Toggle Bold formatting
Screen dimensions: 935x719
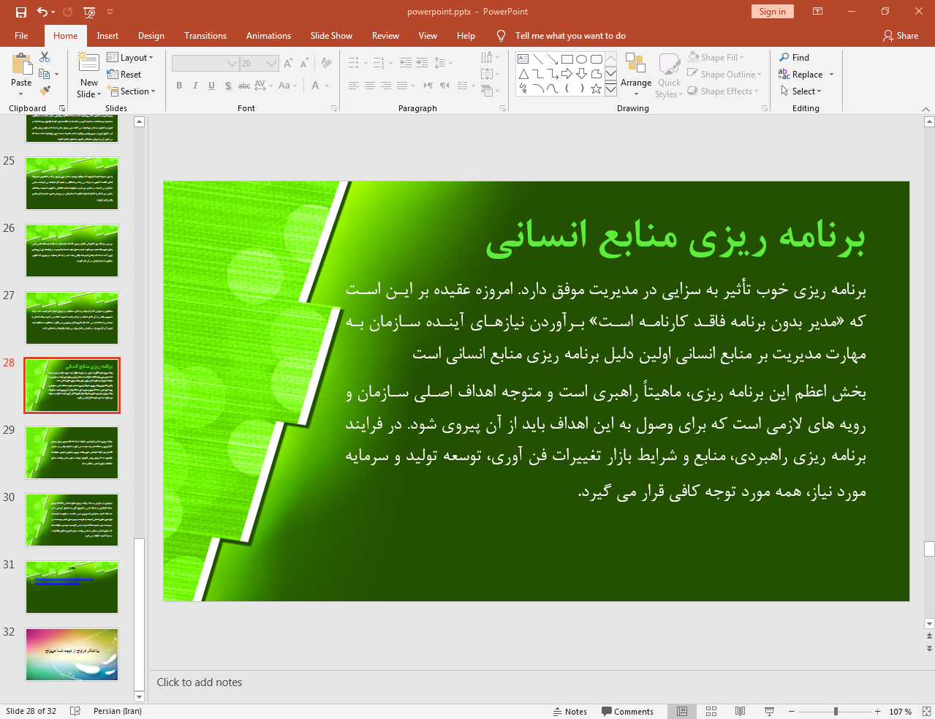(x=179, y=86)
